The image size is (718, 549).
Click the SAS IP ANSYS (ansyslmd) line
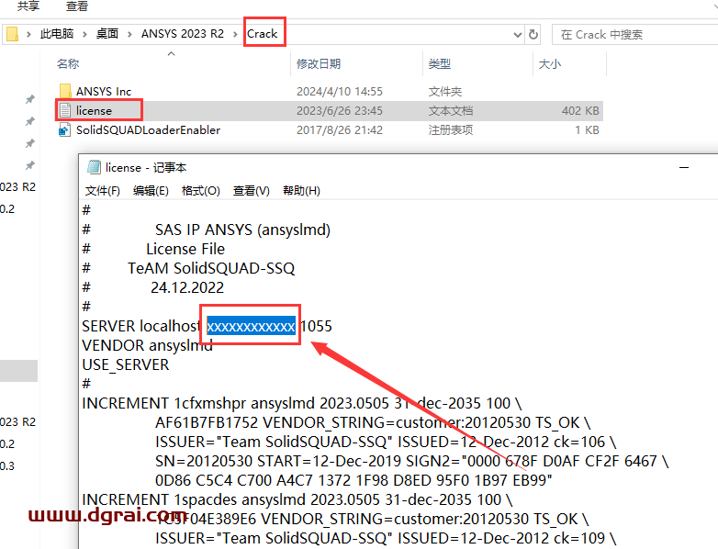tap(242, 230)
